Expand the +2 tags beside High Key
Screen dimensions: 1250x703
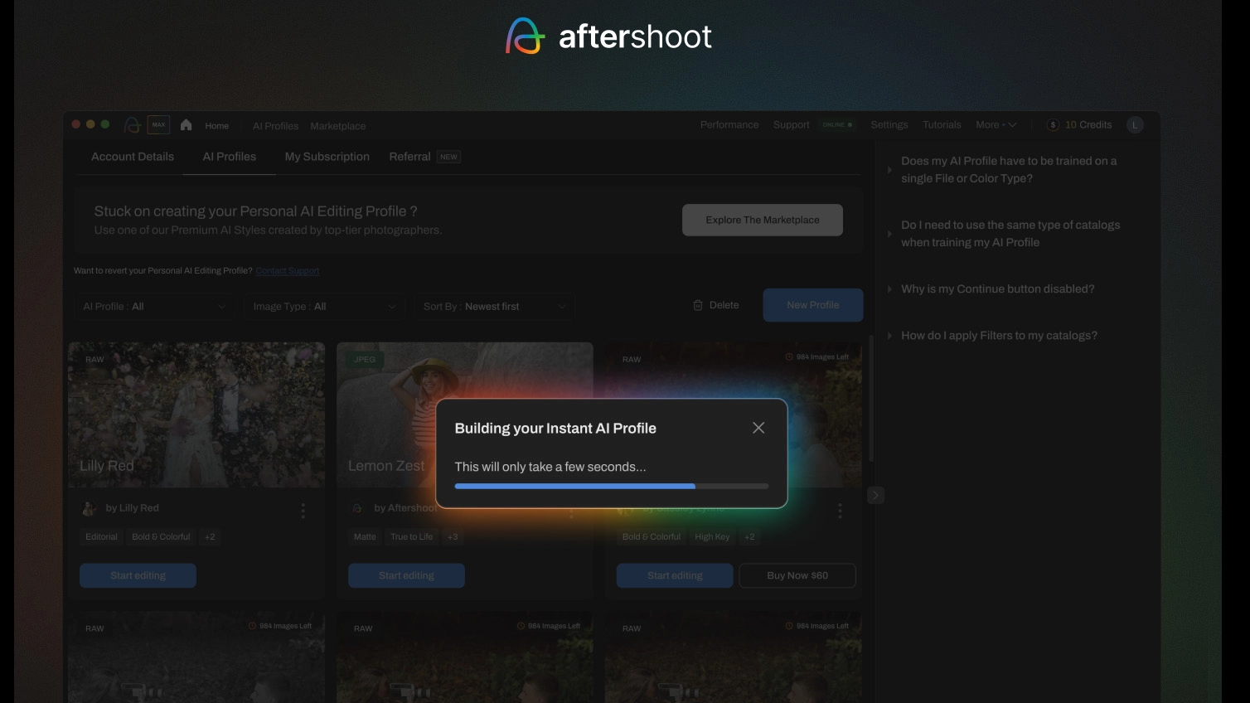point(749,537)
